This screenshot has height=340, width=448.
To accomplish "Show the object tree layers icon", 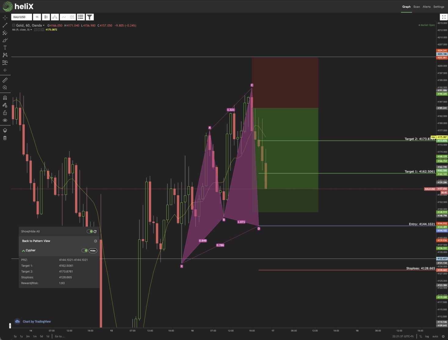I will tap(5, 131).
